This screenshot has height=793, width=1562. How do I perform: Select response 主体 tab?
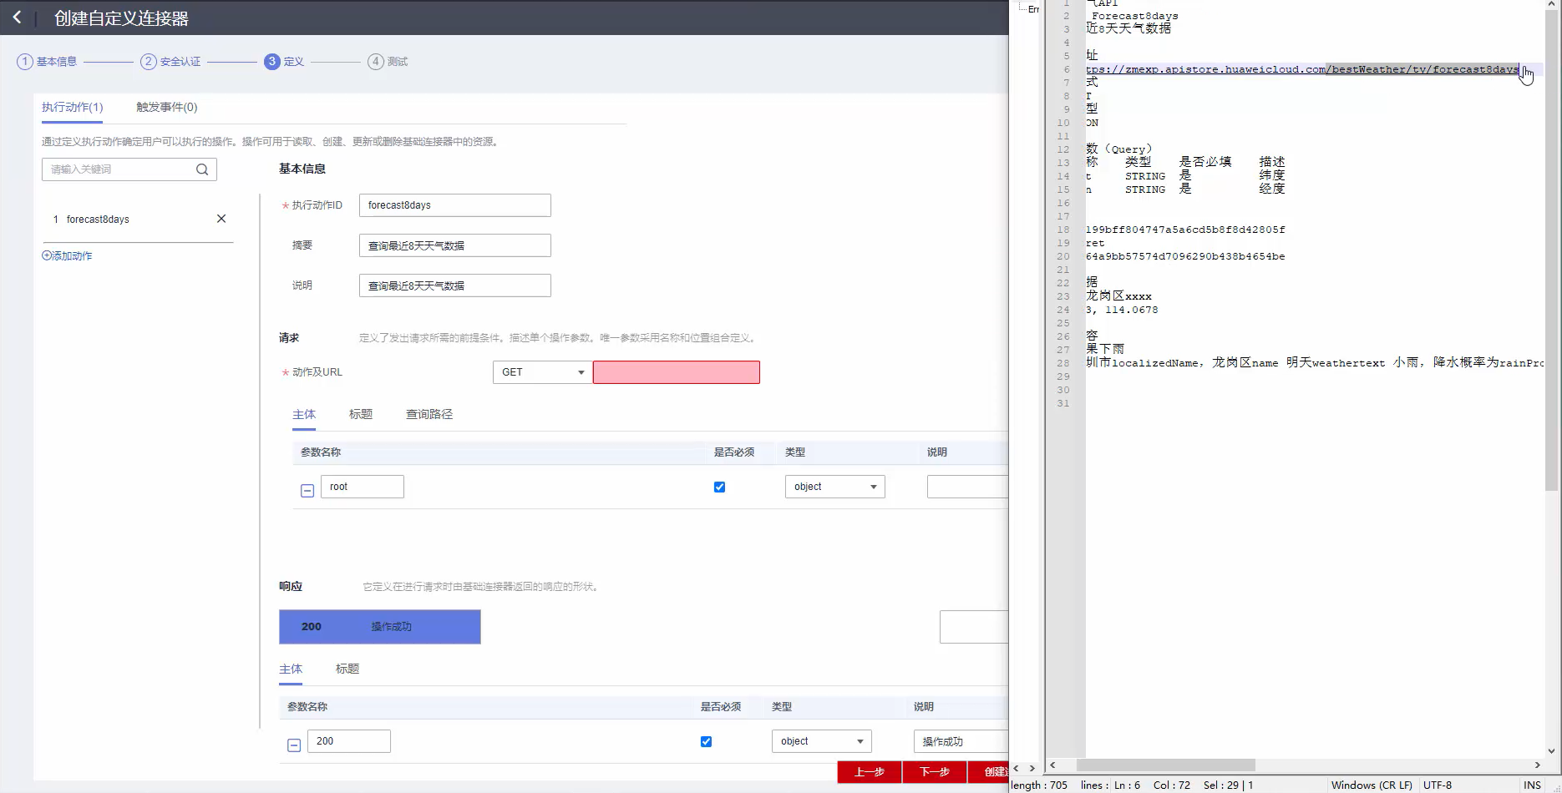click(x=291, y=669)
